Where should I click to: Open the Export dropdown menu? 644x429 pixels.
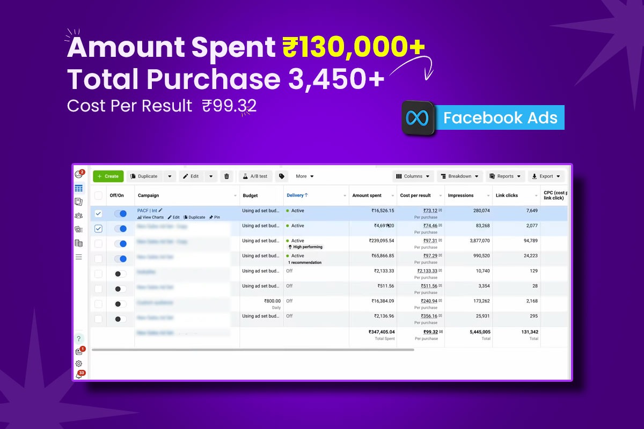pyautogui.click(x=546, y=176)
